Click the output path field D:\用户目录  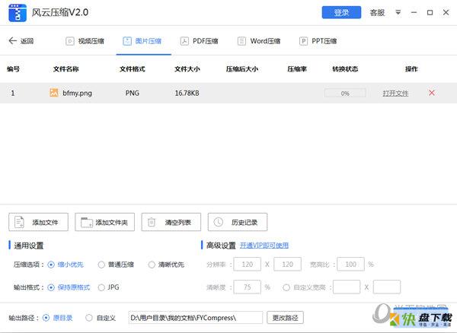(196, 318)
